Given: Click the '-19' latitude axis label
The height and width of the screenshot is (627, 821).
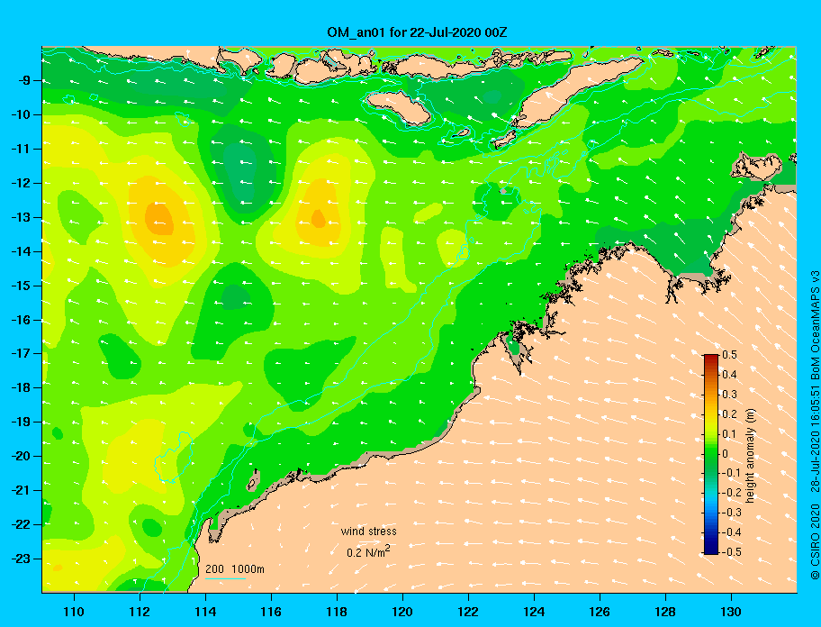Looking at the screenshot, I should coord(21,422).
